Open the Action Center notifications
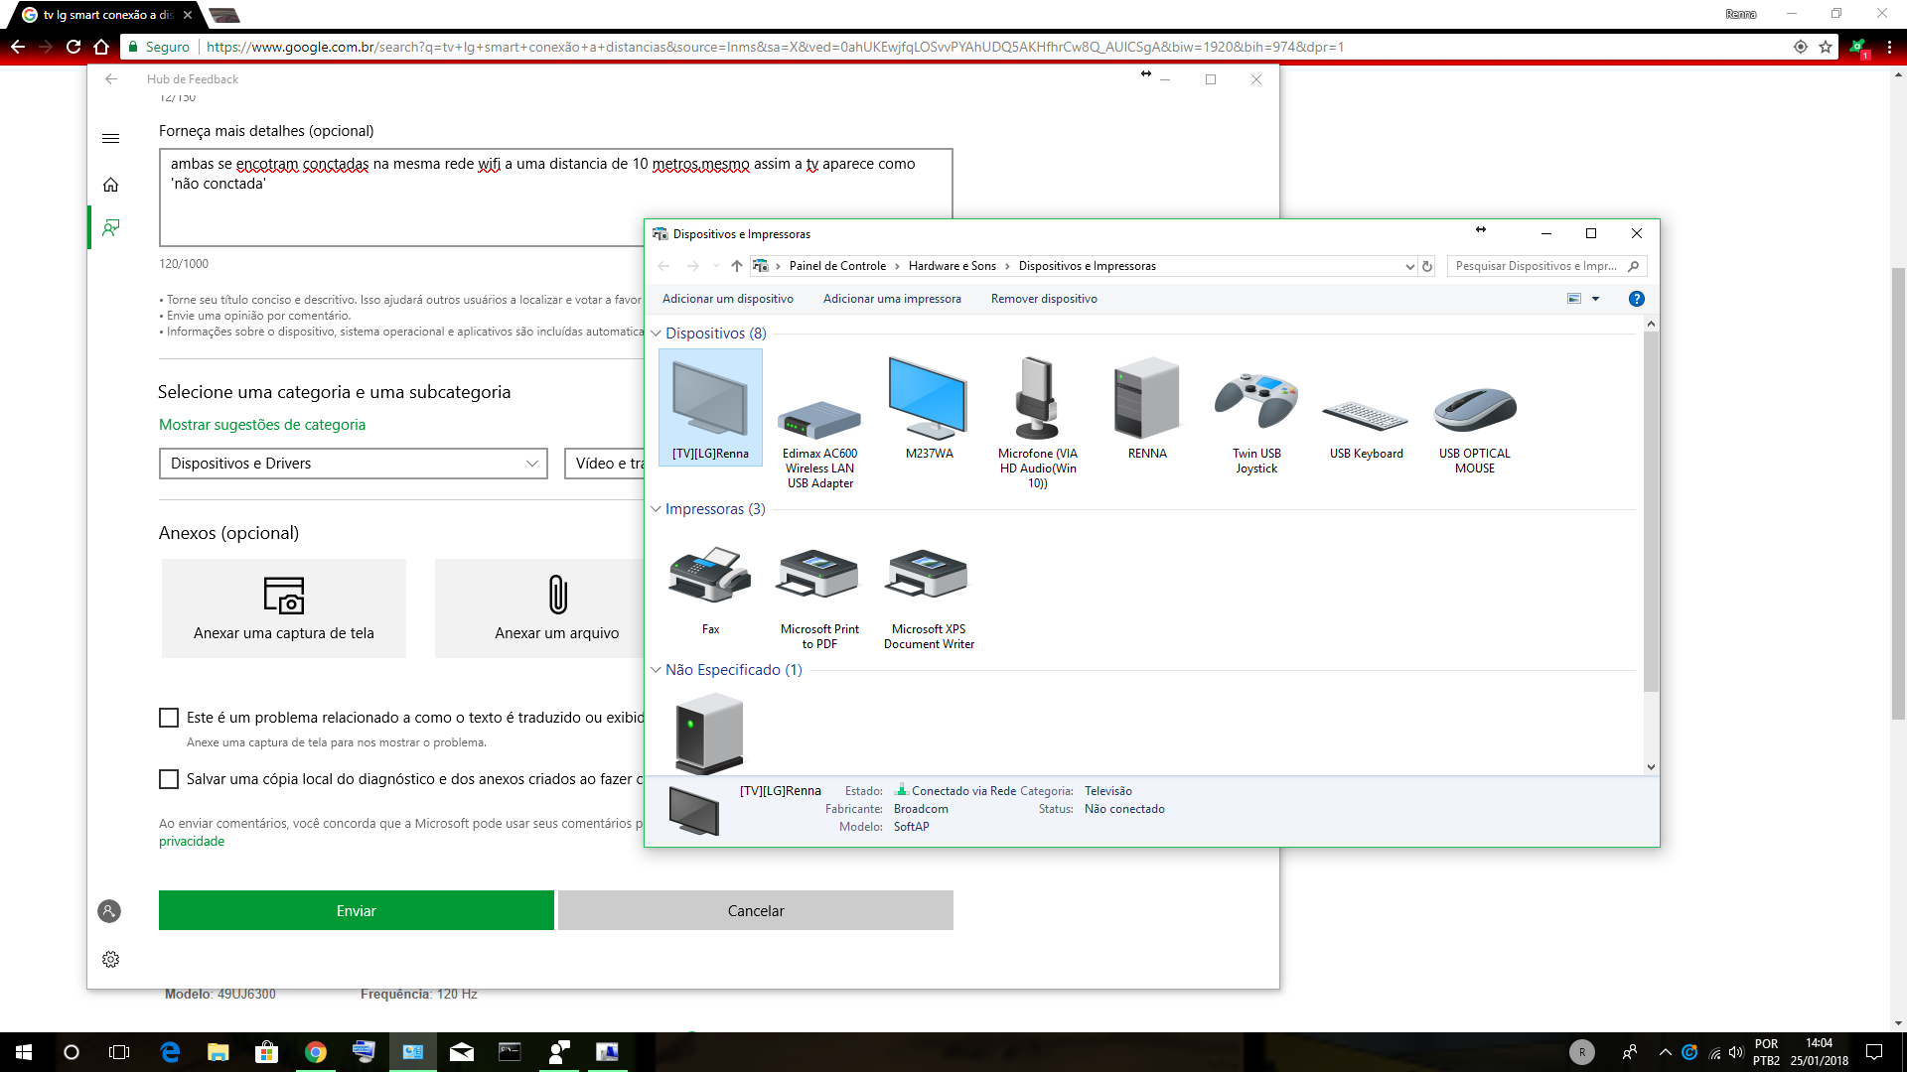The image size is (1907, 1072). pos(1874,1052)
